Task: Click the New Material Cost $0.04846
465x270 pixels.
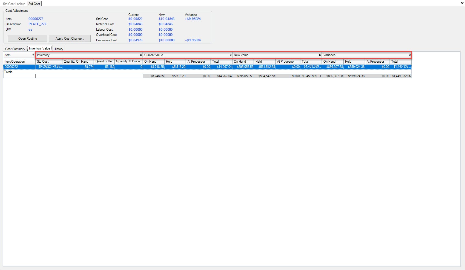Action: pos(165,24)
